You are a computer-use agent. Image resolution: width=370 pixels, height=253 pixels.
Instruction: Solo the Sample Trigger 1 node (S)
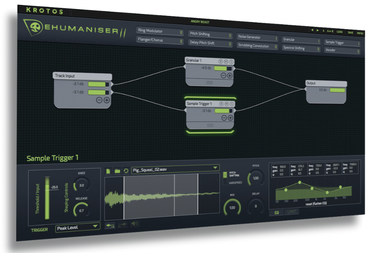coord(232,104)
